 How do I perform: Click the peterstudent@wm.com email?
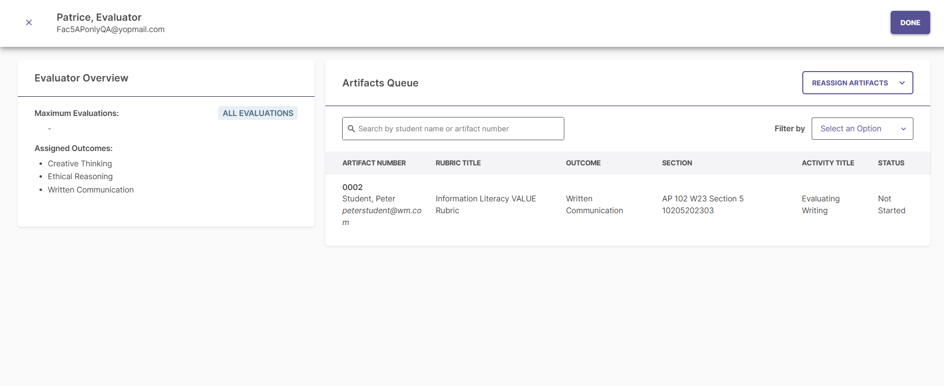point(382,216)
